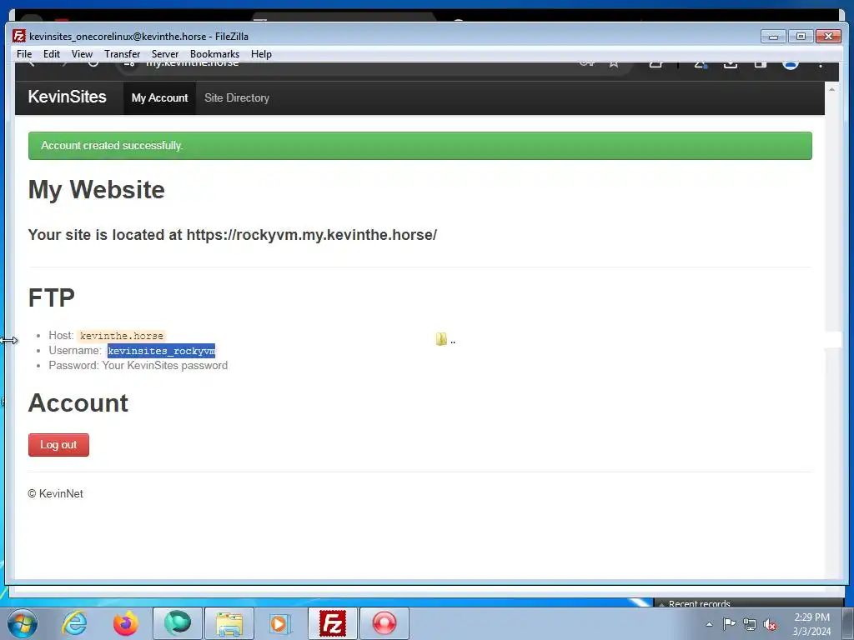
Task: Click the page scrollbar up arrow
Action: click(x=831, y=88)
